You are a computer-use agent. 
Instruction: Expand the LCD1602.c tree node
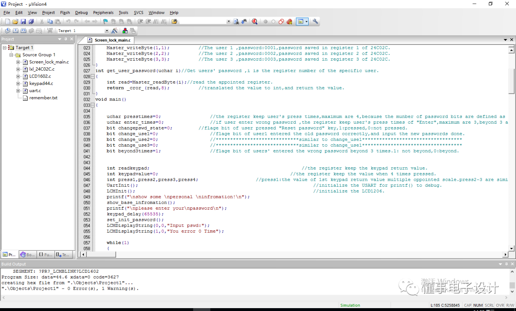pos(19,76)
